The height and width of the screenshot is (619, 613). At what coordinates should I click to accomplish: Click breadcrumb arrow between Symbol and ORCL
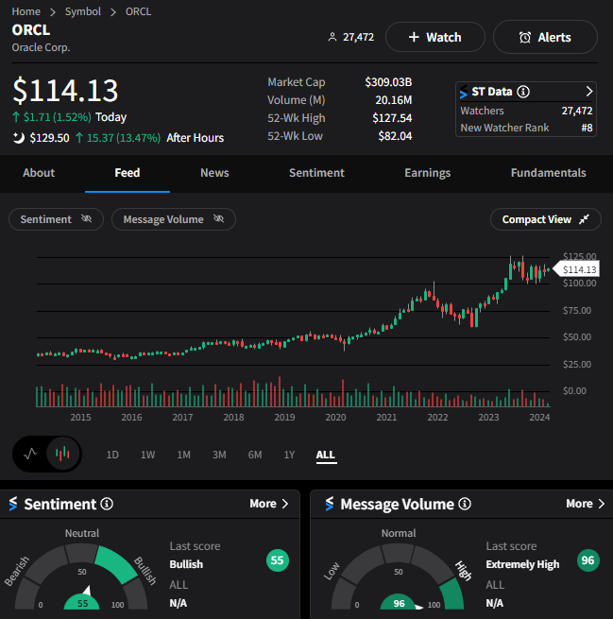[113, 12]
